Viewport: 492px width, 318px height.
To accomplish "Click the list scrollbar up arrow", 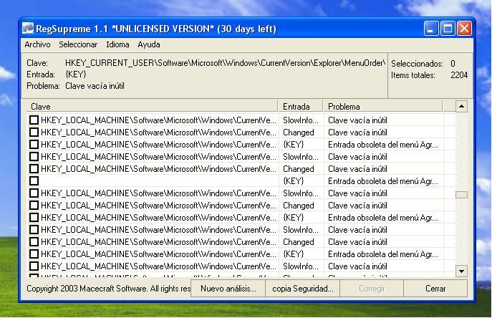I will (x=461, y=107).
